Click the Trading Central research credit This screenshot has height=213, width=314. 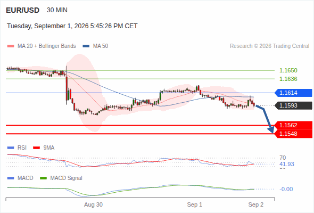tap(269, 46)
